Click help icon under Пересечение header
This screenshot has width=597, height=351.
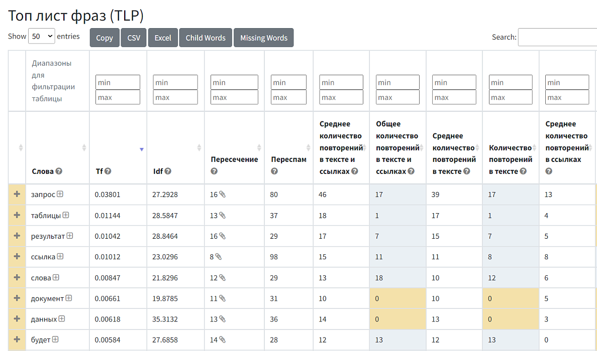tap(214, 171)
